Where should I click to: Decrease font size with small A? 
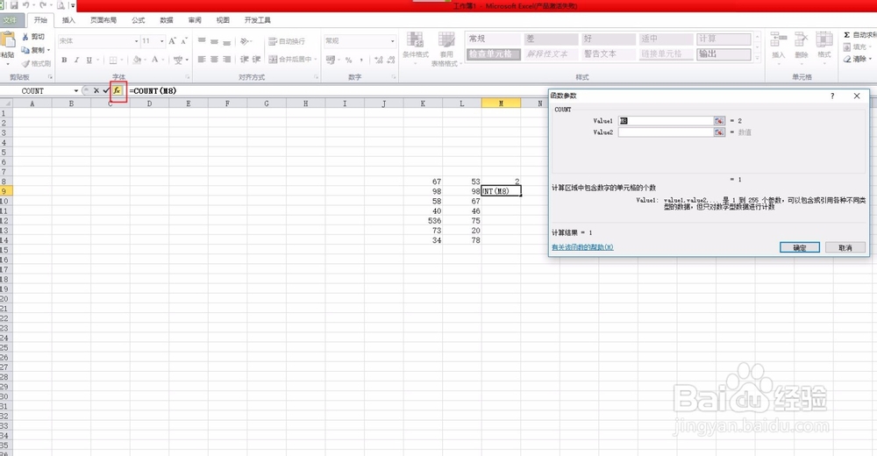click(183, 41)
